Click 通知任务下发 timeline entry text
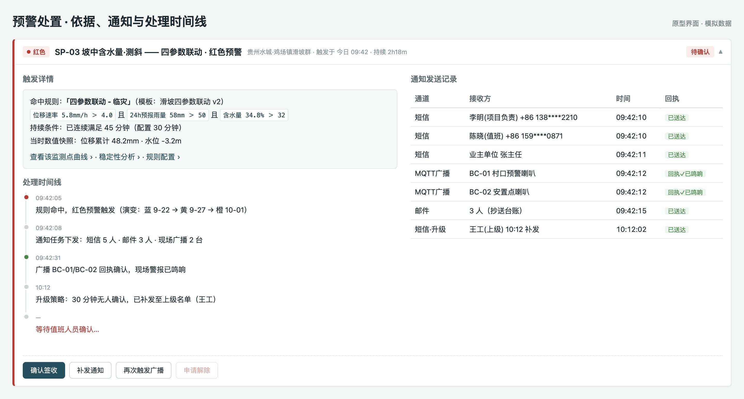 [x=119, y=240]
